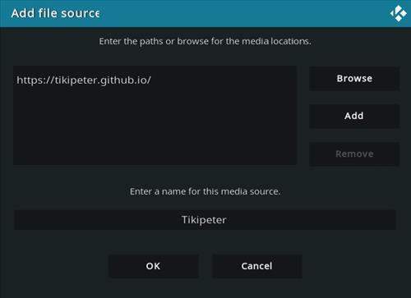This screenshot has width=411, height=298.
Task: Choose Browse to locate a media folder
Action: click(x=354, y=79)
